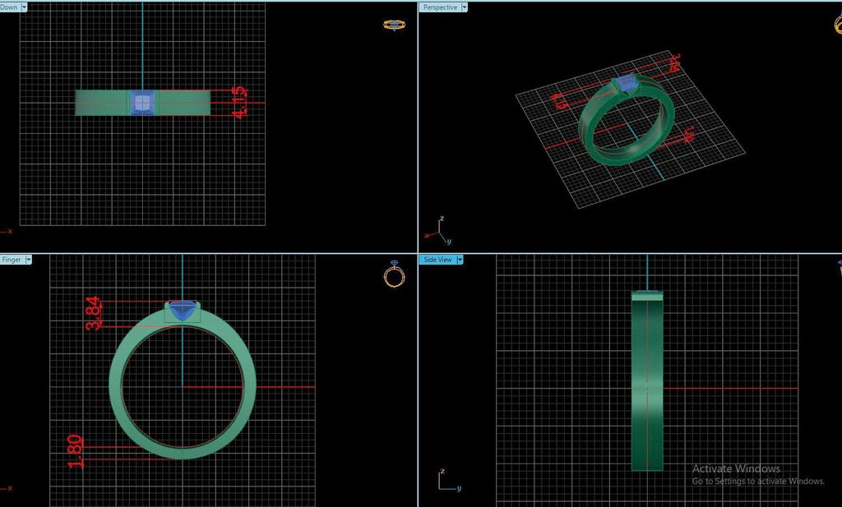Select the blue gemstone in Through Finger view
The image size is (842, 507).
(x=183, y=311)
